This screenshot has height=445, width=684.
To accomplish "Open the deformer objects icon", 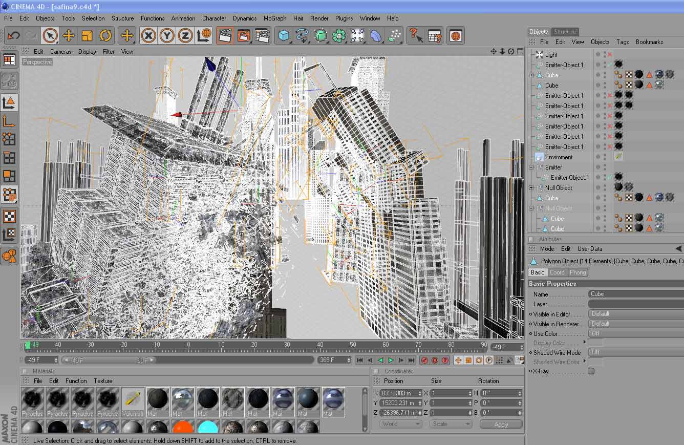I will click(376, 35).
